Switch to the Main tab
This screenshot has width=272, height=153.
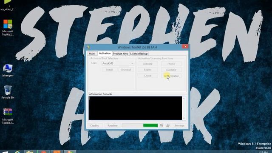(92, 54)
